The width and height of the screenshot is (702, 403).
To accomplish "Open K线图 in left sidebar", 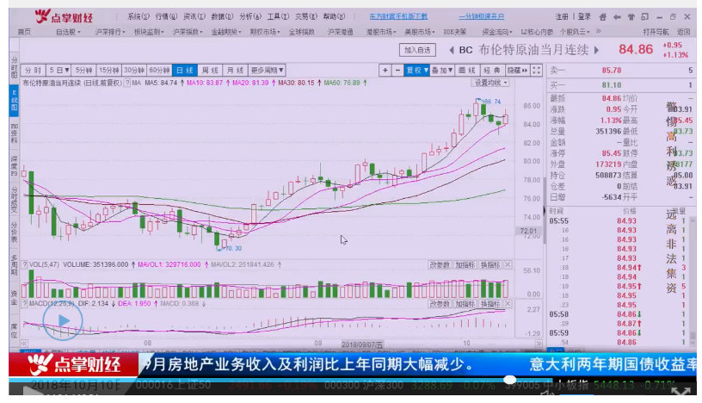I will (14, 100).
